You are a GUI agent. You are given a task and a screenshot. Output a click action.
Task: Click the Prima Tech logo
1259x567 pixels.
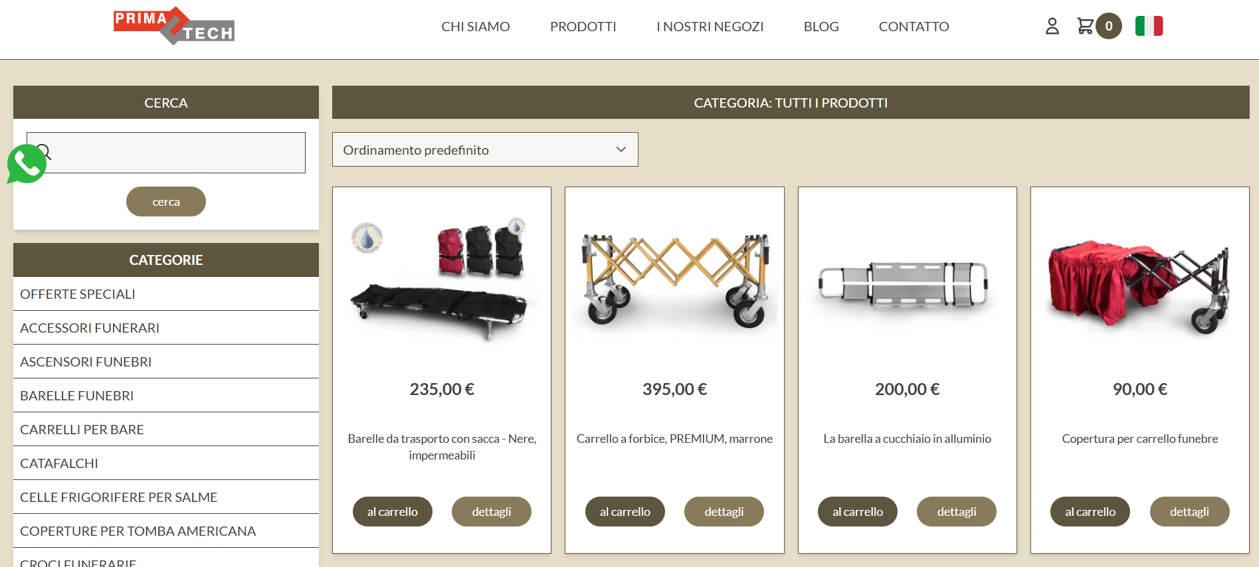pos(174,27)
